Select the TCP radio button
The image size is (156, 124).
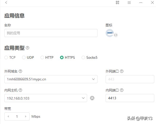pyautogui.click(x=6, y=57)
